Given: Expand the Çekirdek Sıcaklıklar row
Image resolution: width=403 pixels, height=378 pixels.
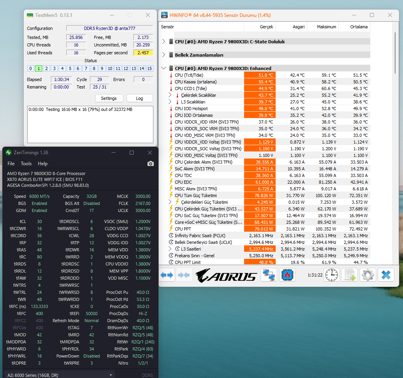Looking at the screenshot, I should pyautogui.click(x=170, y=95).
